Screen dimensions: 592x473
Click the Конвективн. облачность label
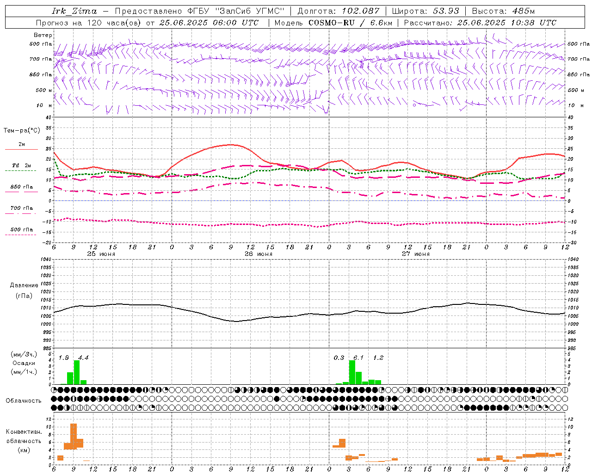[x=24, y=437]
